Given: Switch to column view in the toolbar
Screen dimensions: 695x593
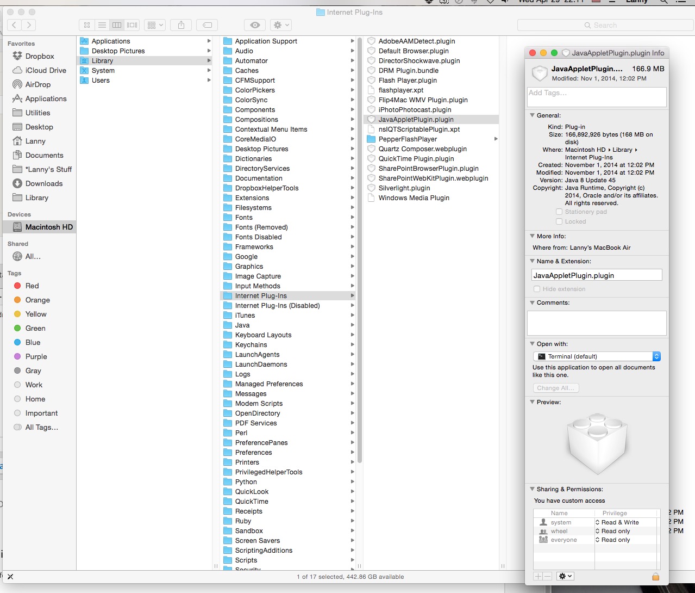Looking at the screenshot, I should (117, 25).
